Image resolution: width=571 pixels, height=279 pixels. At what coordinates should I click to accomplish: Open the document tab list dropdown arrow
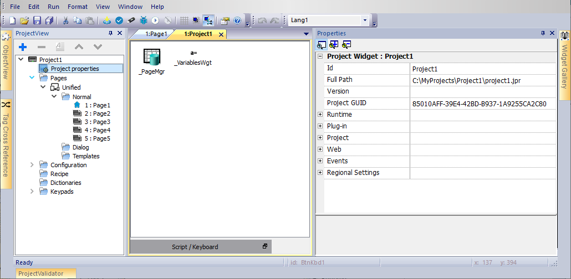[x=306, y=34]
